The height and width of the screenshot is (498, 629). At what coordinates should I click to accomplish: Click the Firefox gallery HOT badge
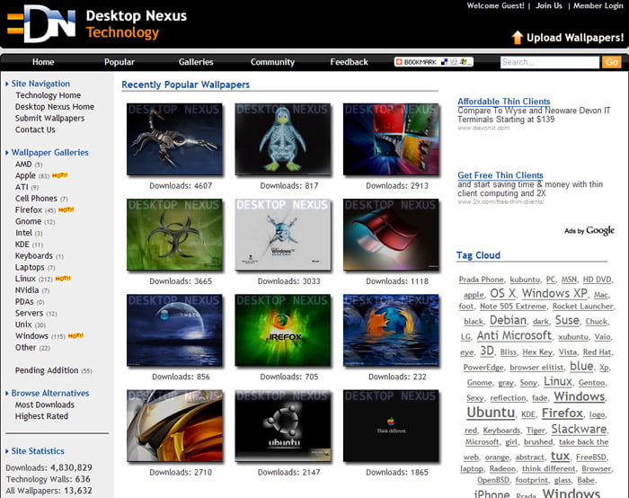66,209
